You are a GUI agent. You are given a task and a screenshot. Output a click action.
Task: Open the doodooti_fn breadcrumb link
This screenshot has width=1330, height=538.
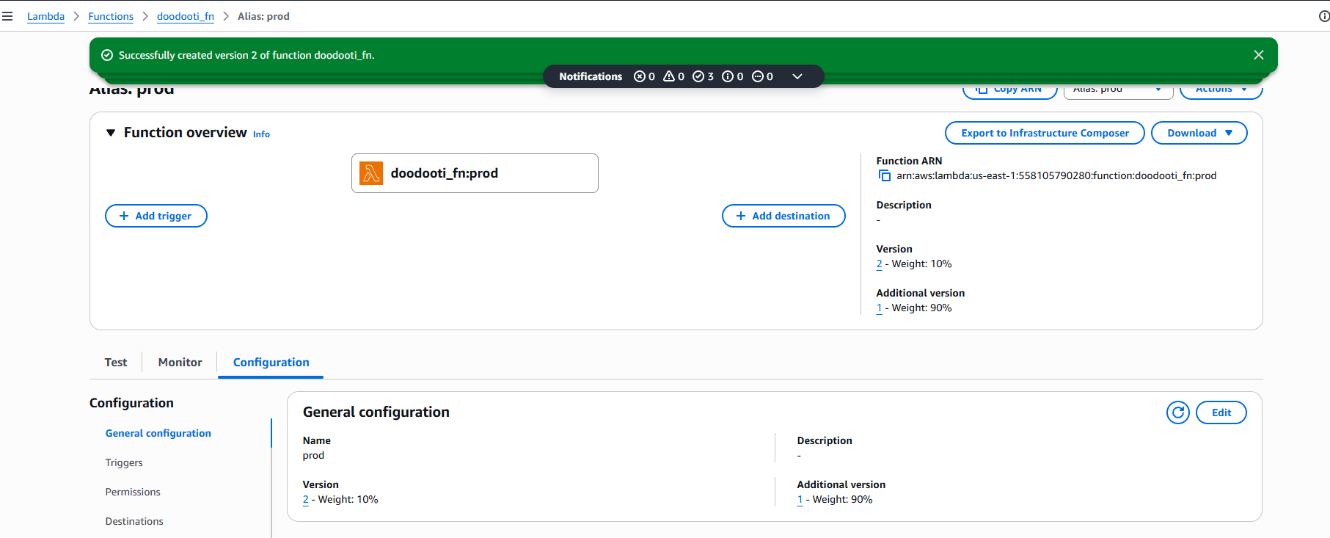(186, 16)
